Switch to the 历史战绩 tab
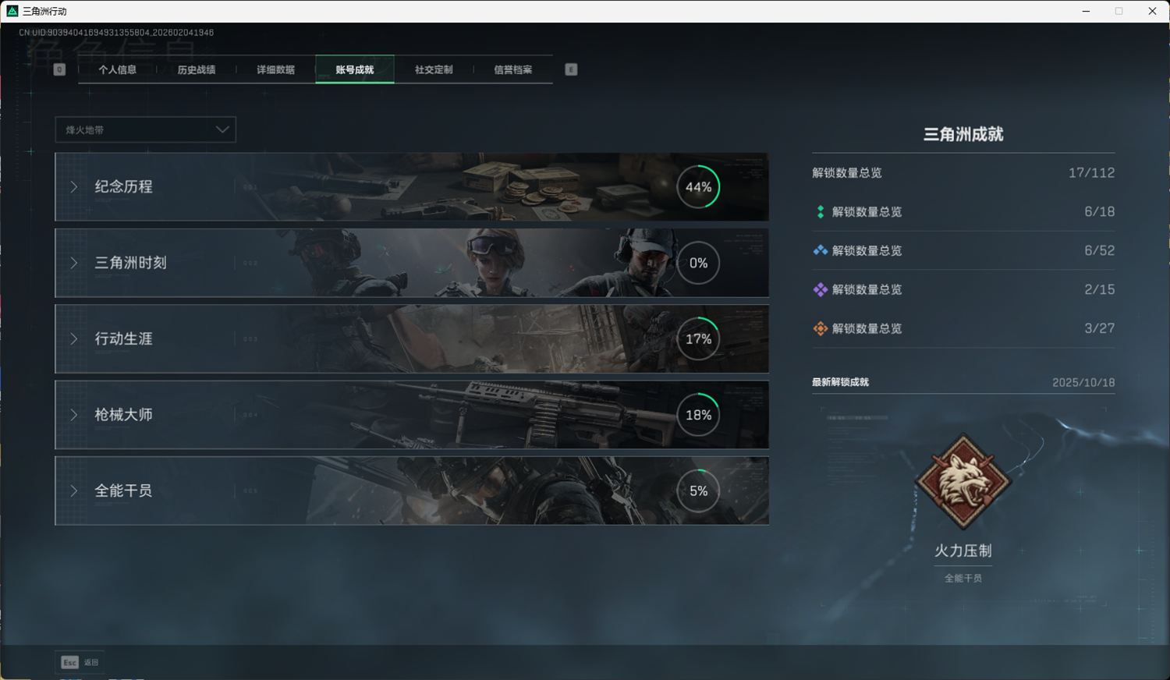This screenshot has height=680, width=1170. [196, 69]
